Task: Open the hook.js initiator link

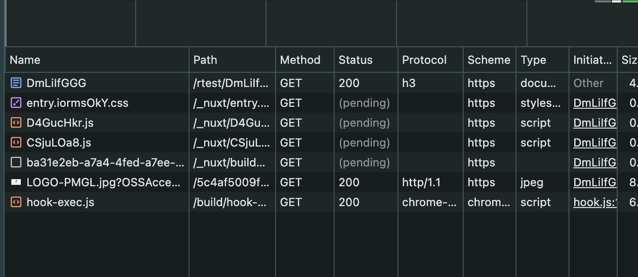Action: point(595,202)
